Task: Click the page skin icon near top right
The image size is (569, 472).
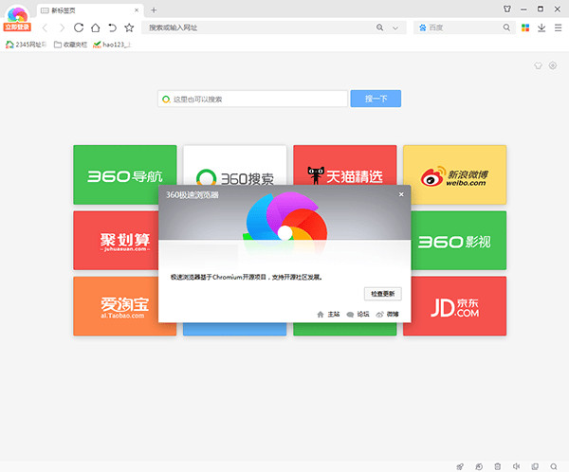Action: (x=538, y=65)
